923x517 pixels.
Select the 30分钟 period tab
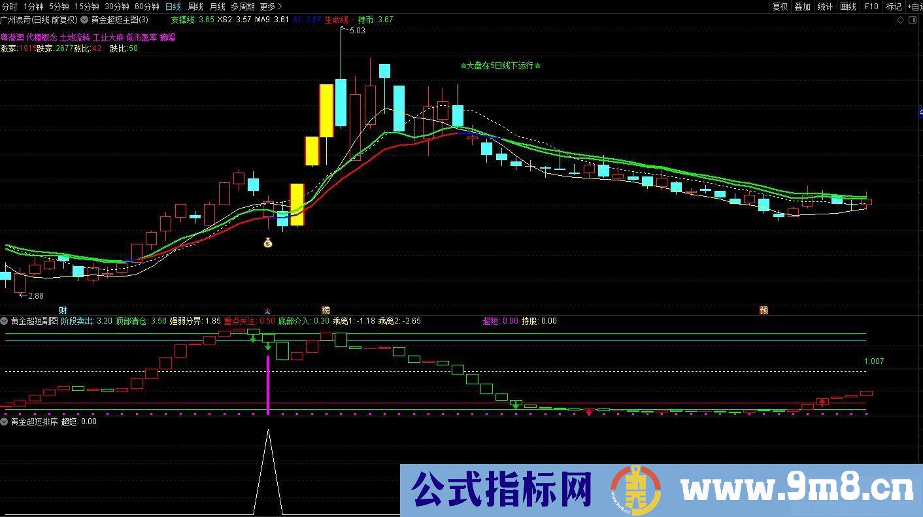pos(117,7)
